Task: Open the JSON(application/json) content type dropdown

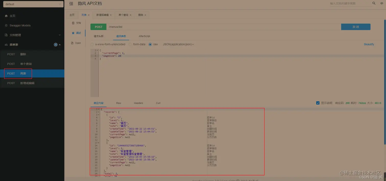Action: click(178, 44)
